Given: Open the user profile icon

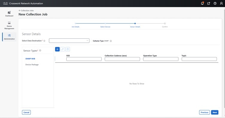Looking at the screenshot, I should pyautogui.click(x=221, y=4).
